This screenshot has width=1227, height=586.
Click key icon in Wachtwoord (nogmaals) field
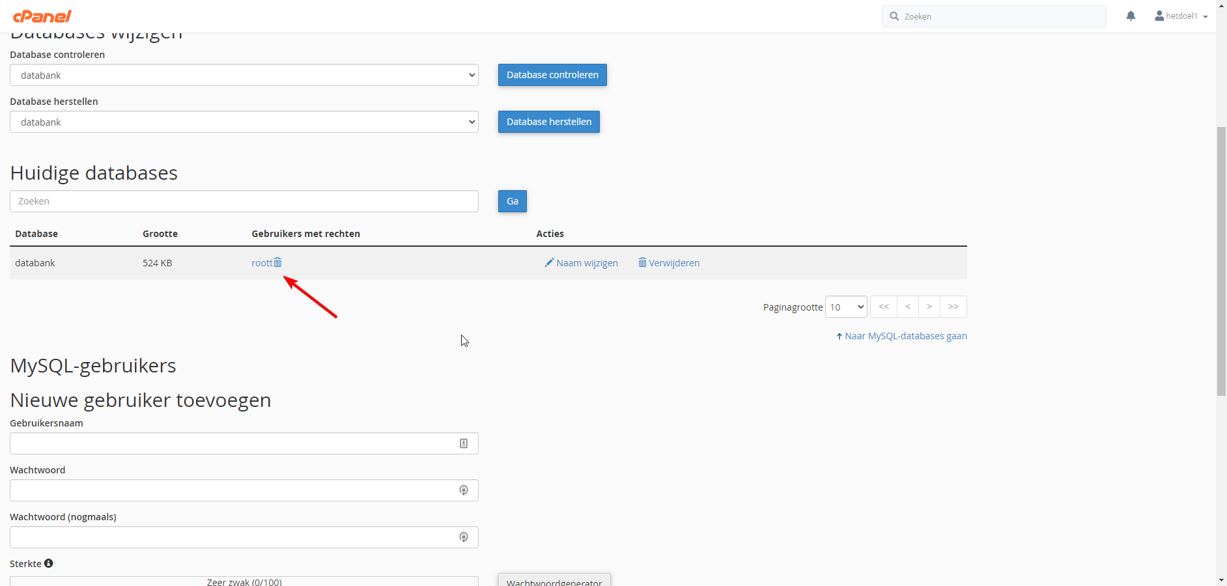[x=464, y=537]
